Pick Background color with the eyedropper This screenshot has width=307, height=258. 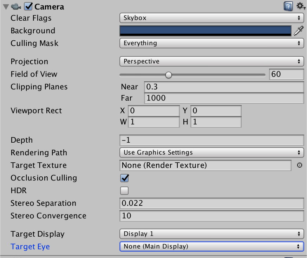(299, 31)
